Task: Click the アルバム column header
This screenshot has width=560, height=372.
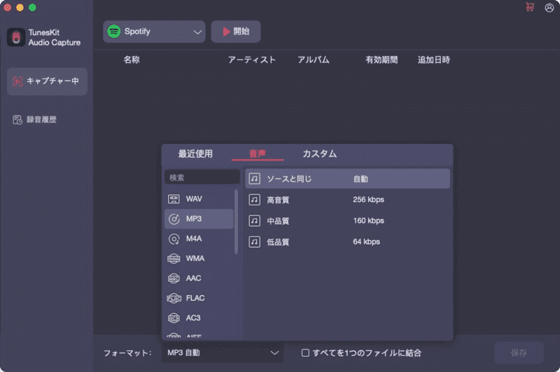Action: click(x=313, y=60)
